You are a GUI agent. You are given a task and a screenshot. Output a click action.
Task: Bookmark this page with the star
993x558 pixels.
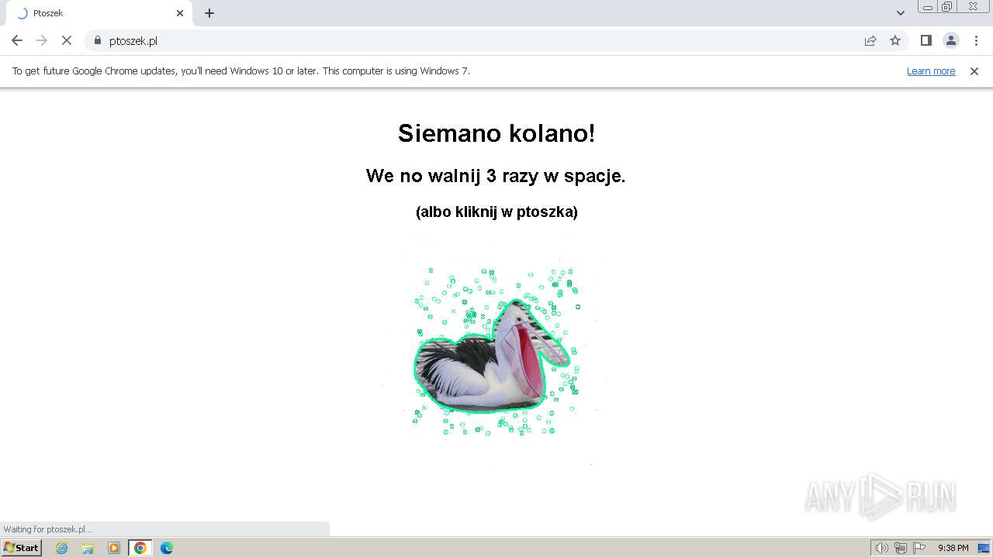pos(895,40)
